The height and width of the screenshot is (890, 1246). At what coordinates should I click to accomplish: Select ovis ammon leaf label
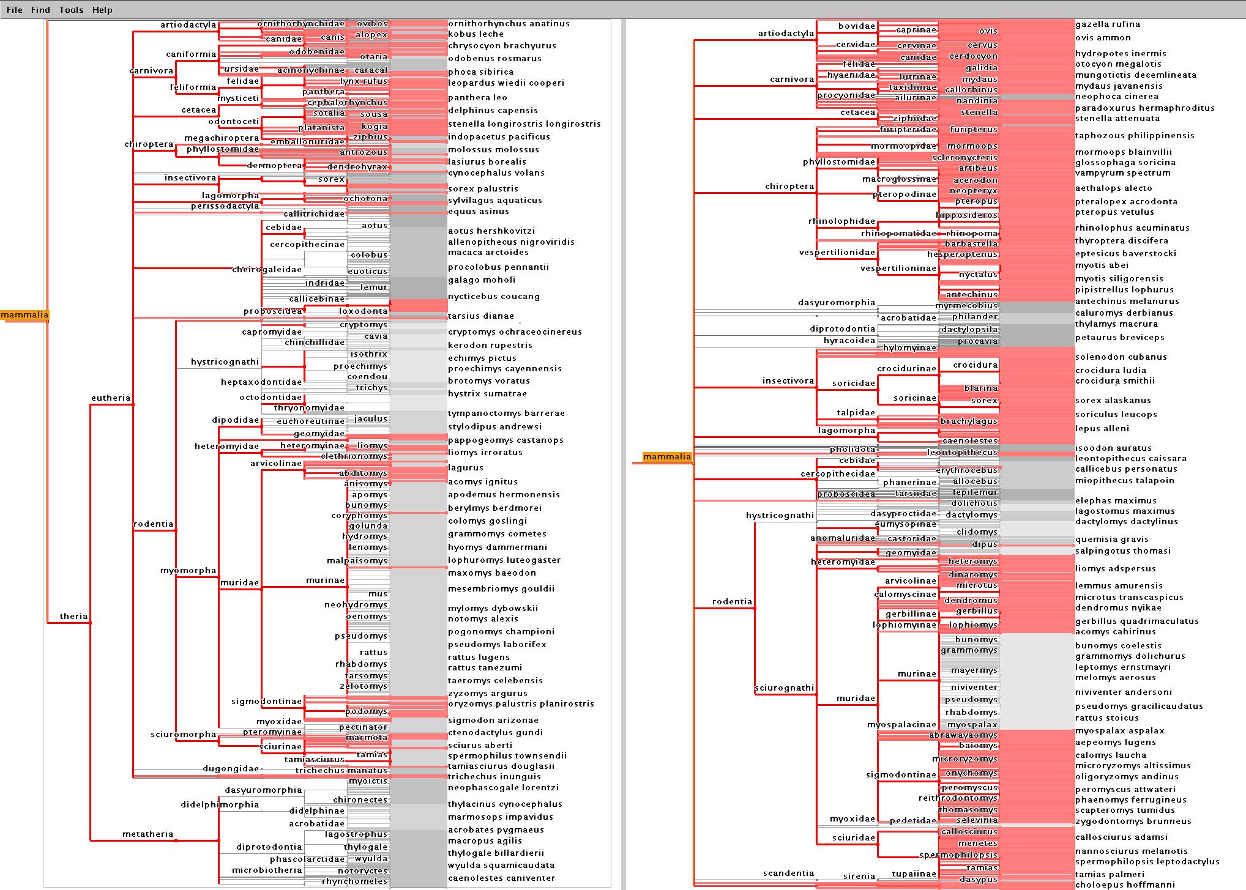tap(1103, 37)
